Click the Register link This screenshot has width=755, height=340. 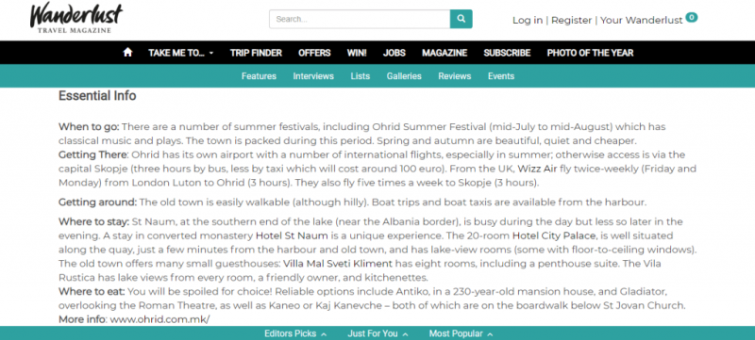[x=572, y=20]
